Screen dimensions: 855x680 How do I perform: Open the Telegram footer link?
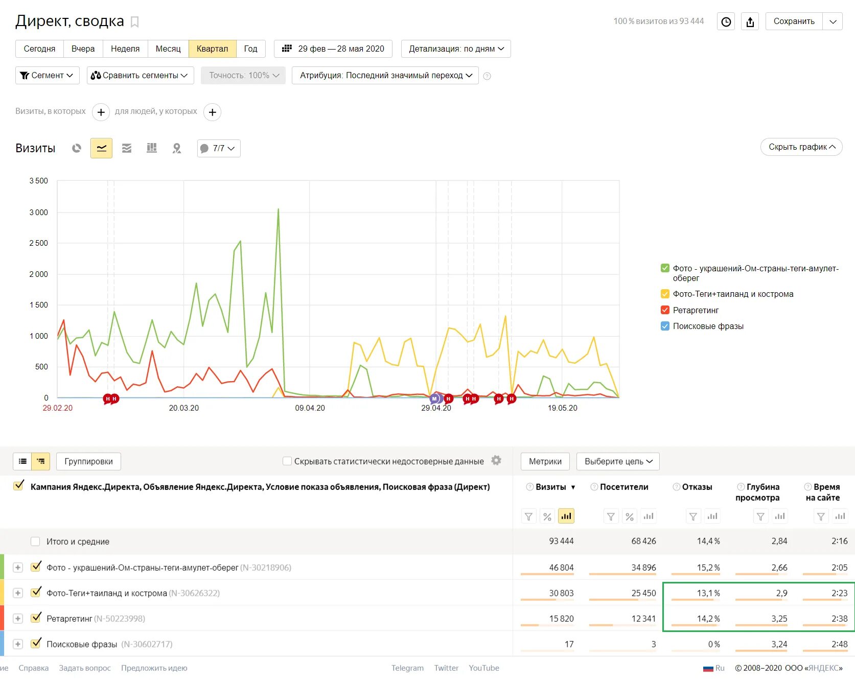pyautogui.click(x=407, y=668)
